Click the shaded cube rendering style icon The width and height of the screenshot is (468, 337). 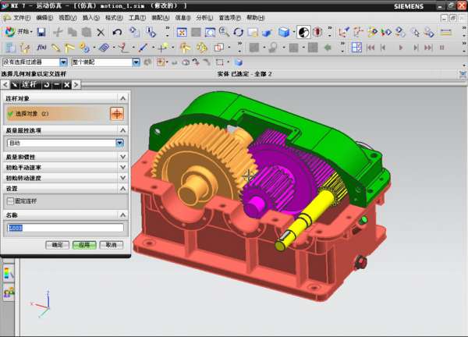point(285,32)
